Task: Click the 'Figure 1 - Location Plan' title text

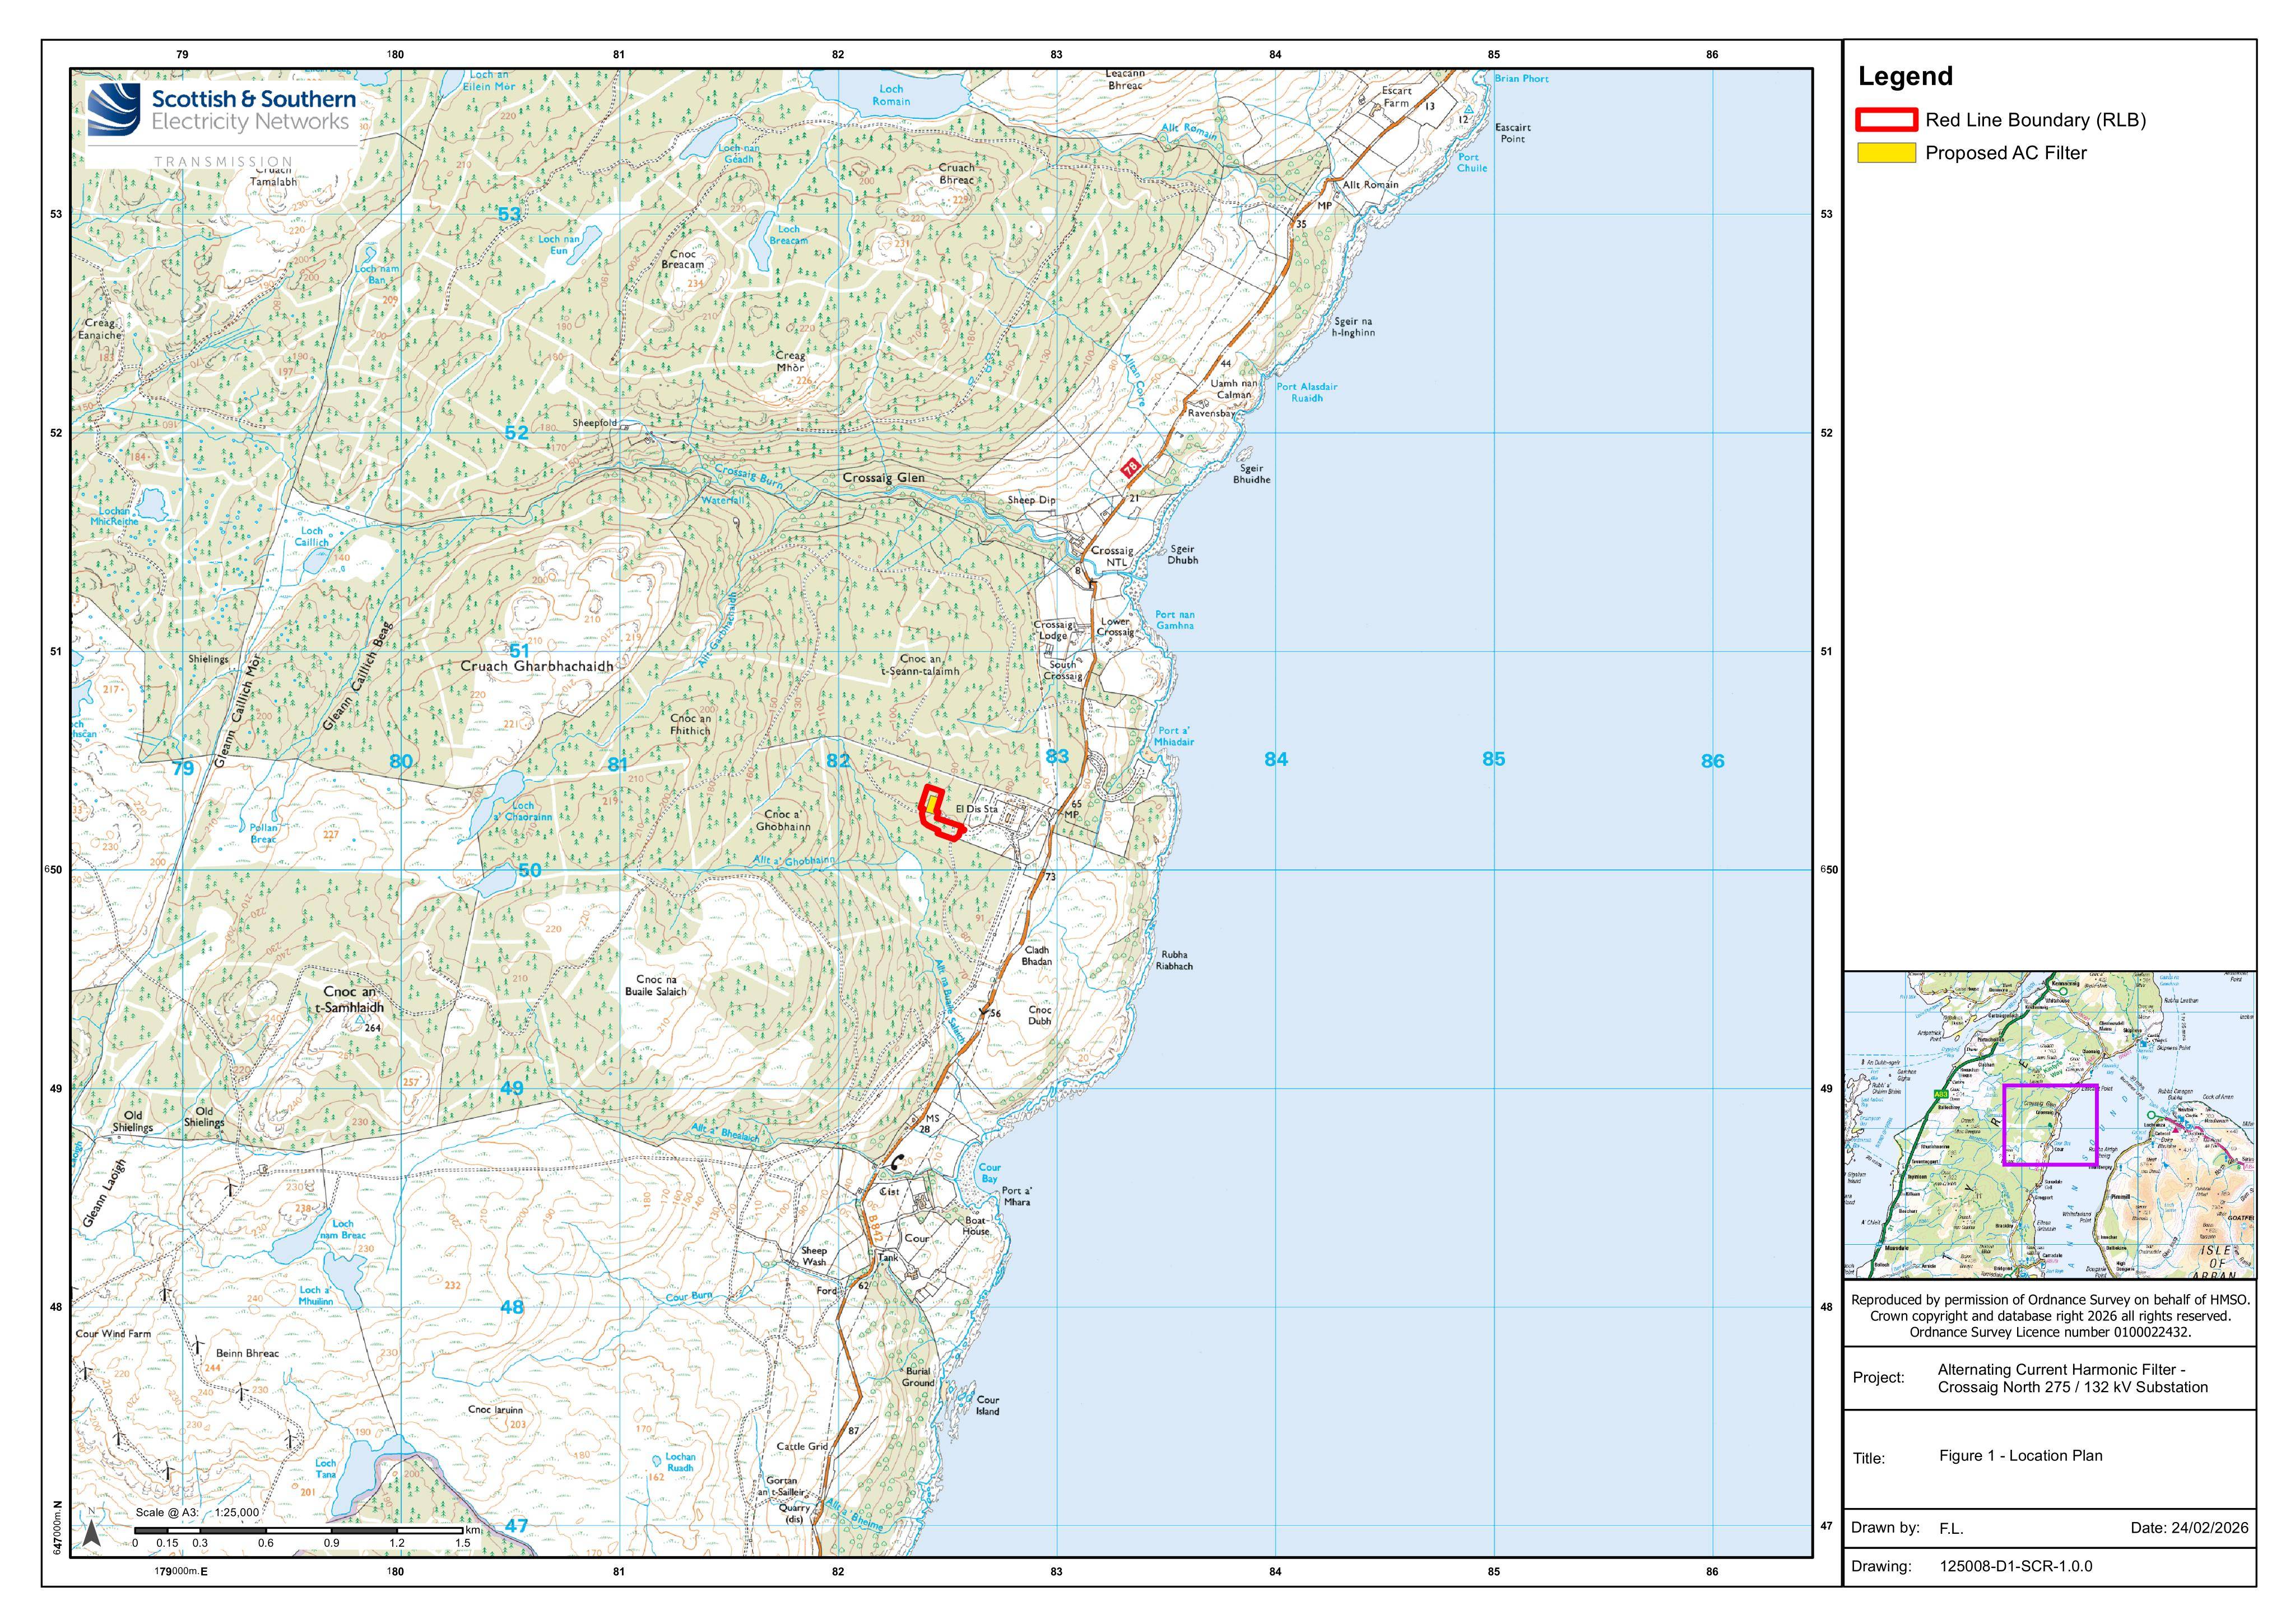Action: click(x=2020, y=1455)
